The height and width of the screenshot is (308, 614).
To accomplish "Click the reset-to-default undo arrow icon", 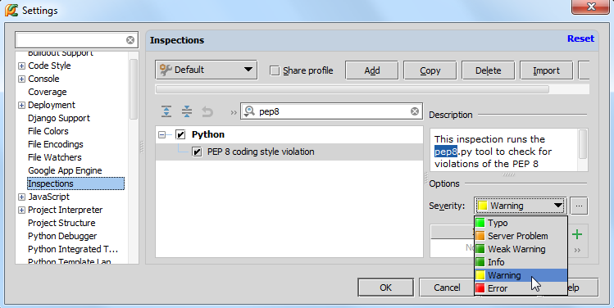I will (207, 112).
